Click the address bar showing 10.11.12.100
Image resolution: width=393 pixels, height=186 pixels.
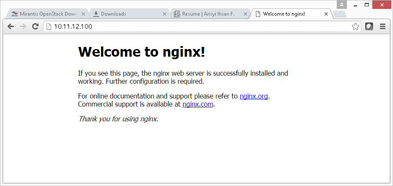pyautogui.click(x=202, y=27)
